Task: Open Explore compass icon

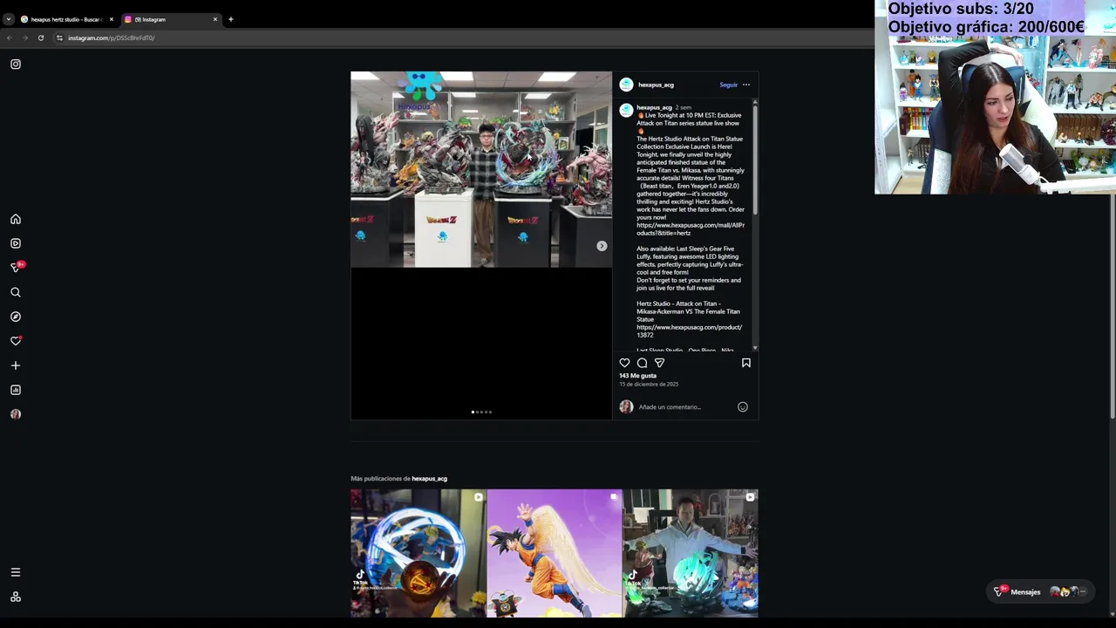Action: pyautogui.click(x=16, y=317)
